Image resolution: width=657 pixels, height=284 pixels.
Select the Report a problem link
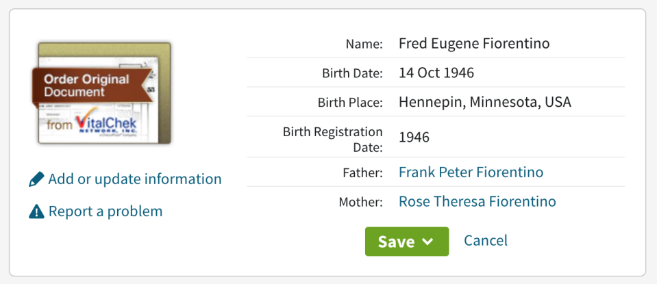pyautogui.click(x=106, y=211)
